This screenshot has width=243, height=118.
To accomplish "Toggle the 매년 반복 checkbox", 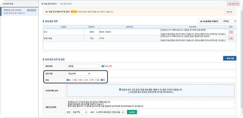I will pos(103,66).
